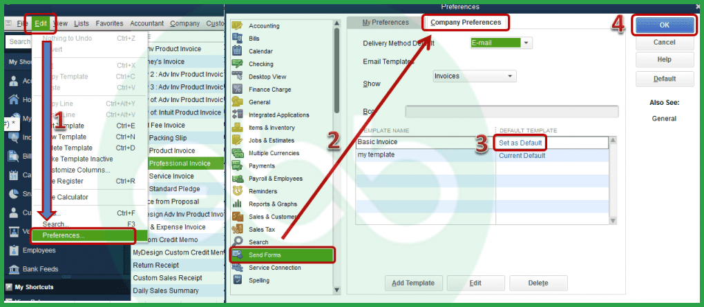
Task: Open the View menu
Action: [60, 23]
